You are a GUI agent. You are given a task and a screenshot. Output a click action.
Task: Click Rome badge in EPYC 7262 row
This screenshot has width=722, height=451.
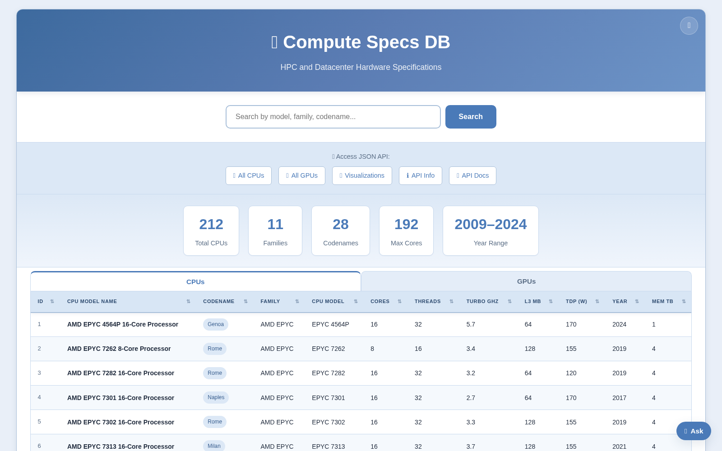pos(215,349)
